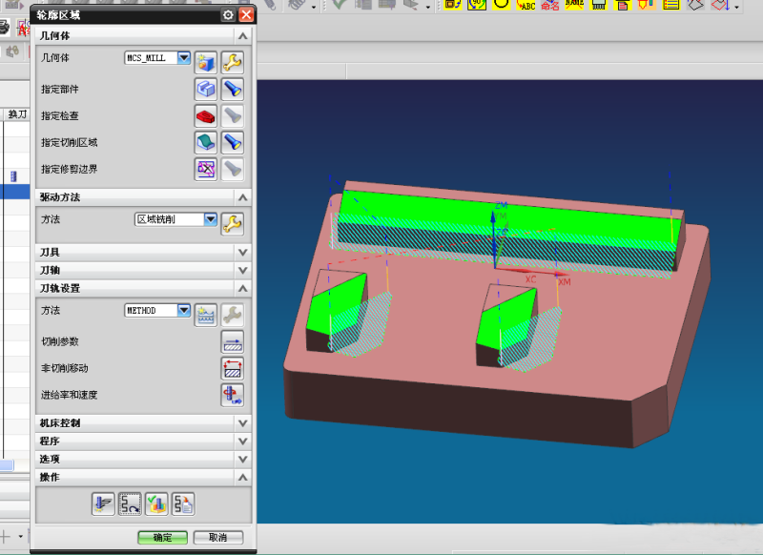Image resolution: width=763 pixels, height=555 pixels.
Task: Open Feeds and Speeds (进给率和速度) icon
Action: 232,395
